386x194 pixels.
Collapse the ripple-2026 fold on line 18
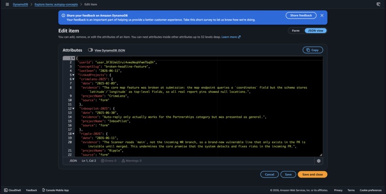pos(73,134)
